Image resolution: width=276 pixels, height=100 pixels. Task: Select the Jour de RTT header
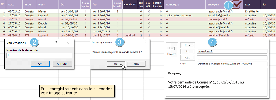coord(130,5)
